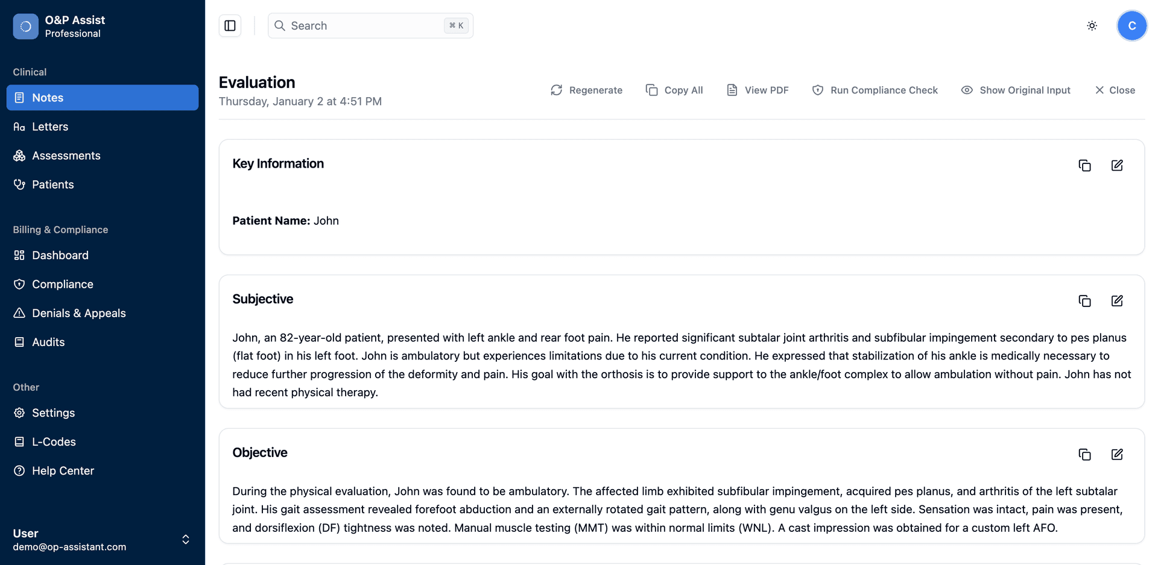Click Regenerate to rebuild the note

click(x=586, y=90)
